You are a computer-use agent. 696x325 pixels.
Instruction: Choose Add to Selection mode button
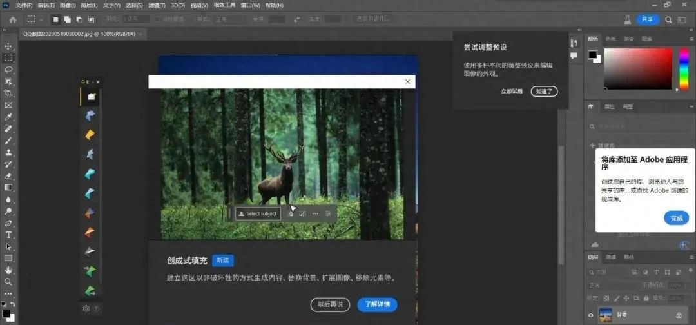coord(68,19)
